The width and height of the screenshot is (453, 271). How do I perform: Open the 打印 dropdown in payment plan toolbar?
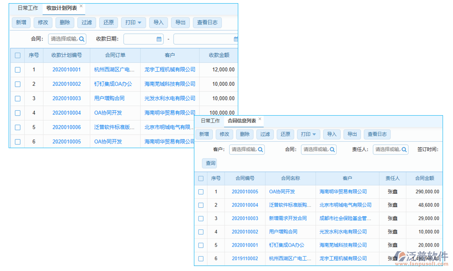(x=133, y=22)
